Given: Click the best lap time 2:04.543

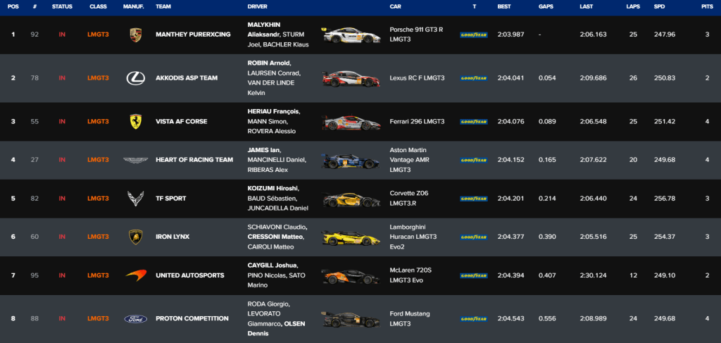Looking at the screenshot, I should [511, 318].
